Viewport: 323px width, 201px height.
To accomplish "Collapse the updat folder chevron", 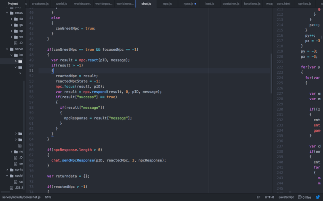I will (7, 176).
